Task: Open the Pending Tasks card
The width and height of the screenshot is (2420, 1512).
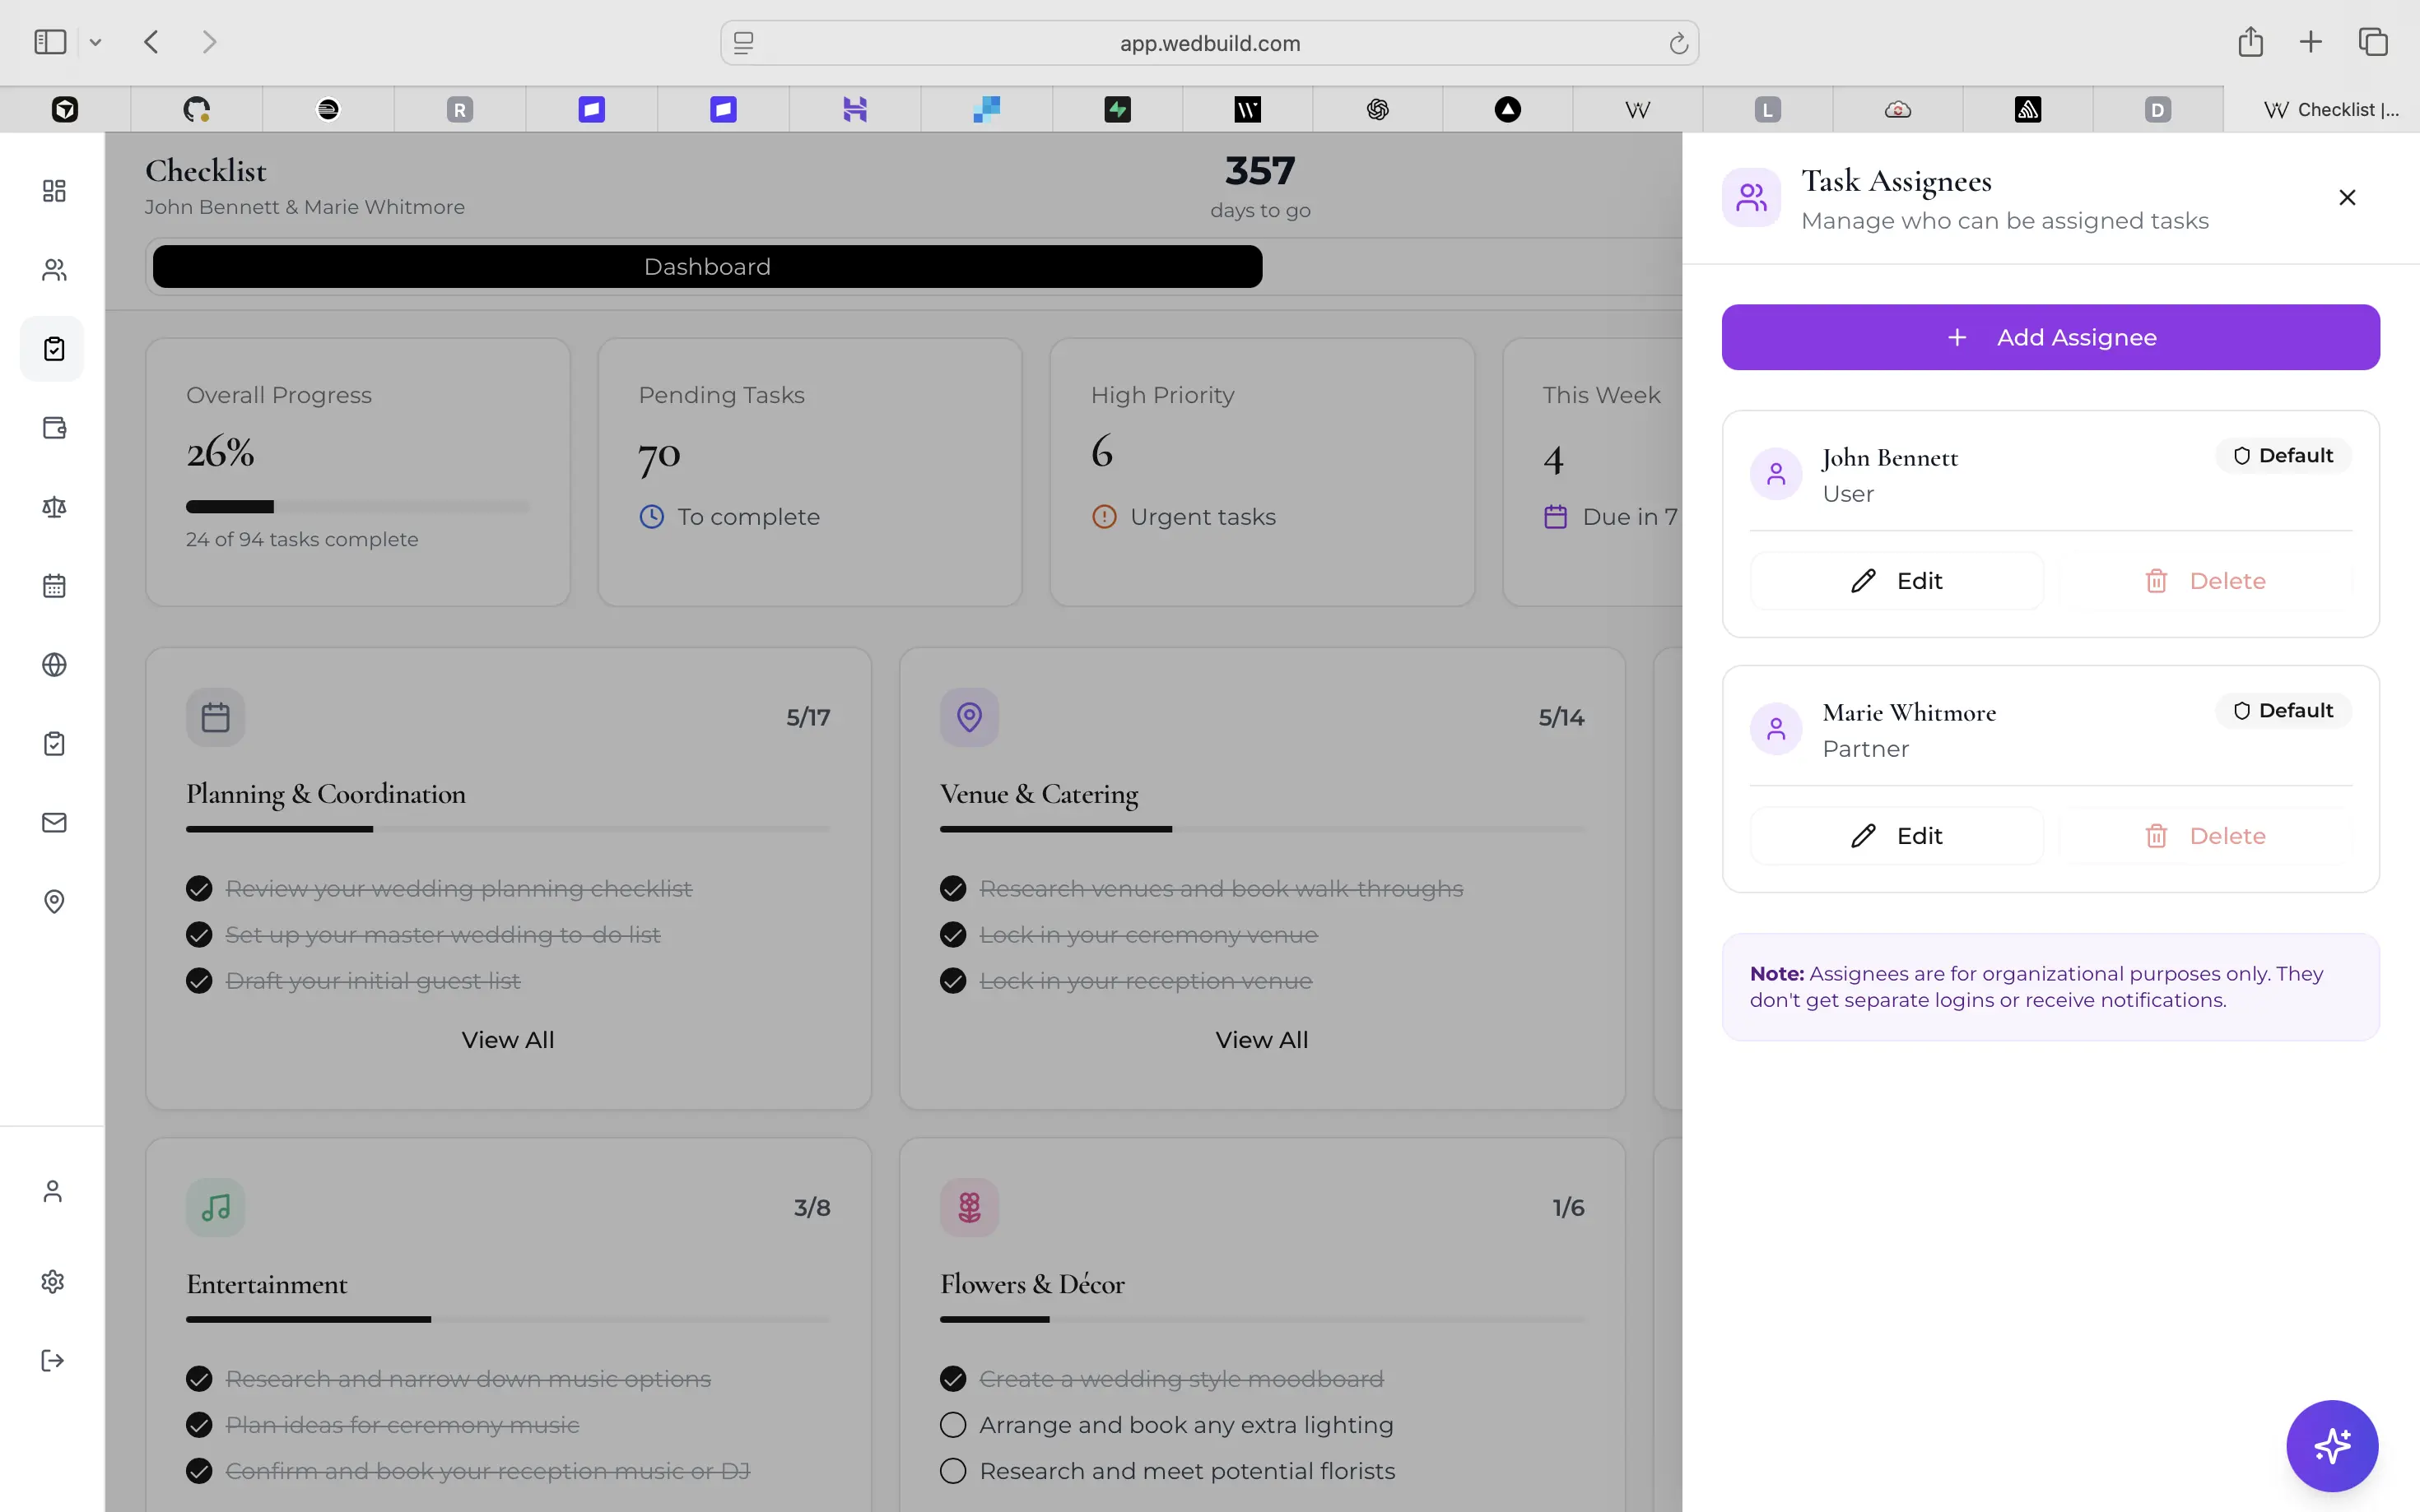Action: point(809,472)
